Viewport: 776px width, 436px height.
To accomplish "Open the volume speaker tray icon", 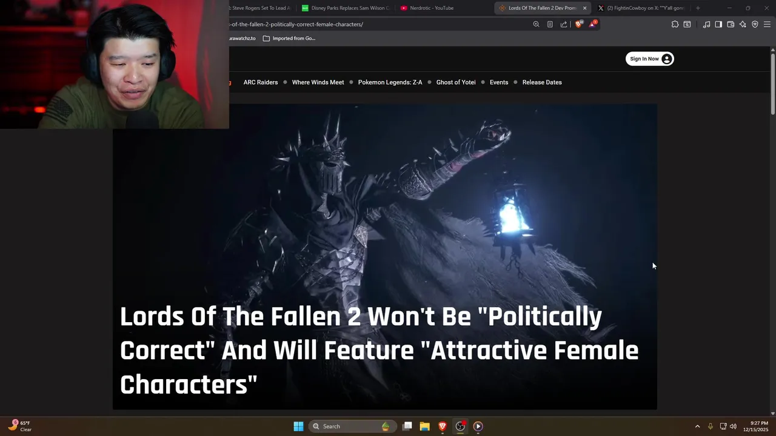I will 733,426.
